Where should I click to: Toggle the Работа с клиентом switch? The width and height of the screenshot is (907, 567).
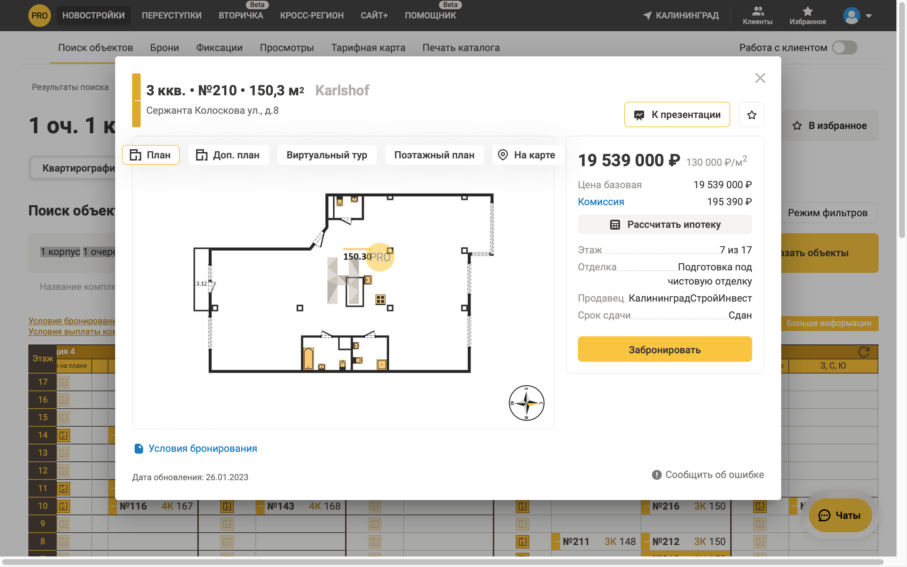pyautogui.click(x=844, y=47)
